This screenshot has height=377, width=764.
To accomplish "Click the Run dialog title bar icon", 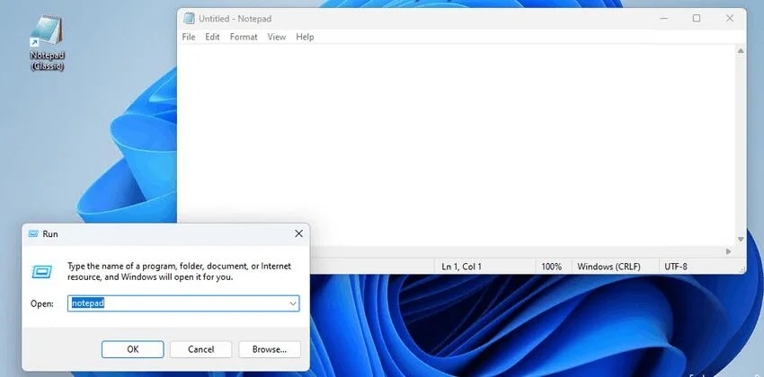I will coord(32,233).
